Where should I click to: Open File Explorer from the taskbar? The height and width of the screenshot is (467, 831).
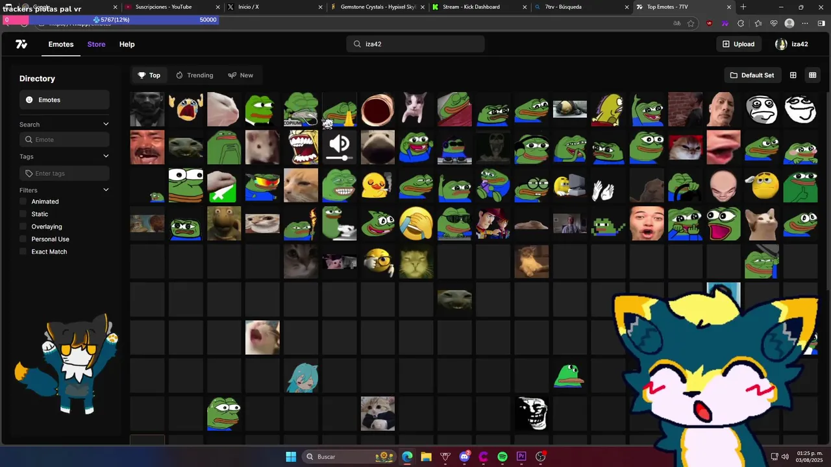click(426, 457)
